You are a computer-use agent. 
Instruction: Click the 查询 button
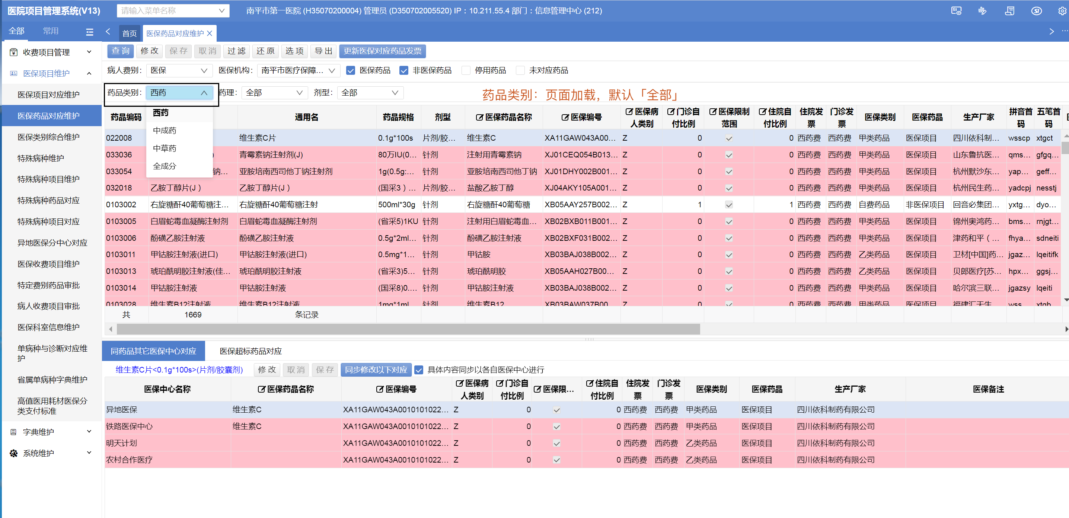(x=121, y=51)
